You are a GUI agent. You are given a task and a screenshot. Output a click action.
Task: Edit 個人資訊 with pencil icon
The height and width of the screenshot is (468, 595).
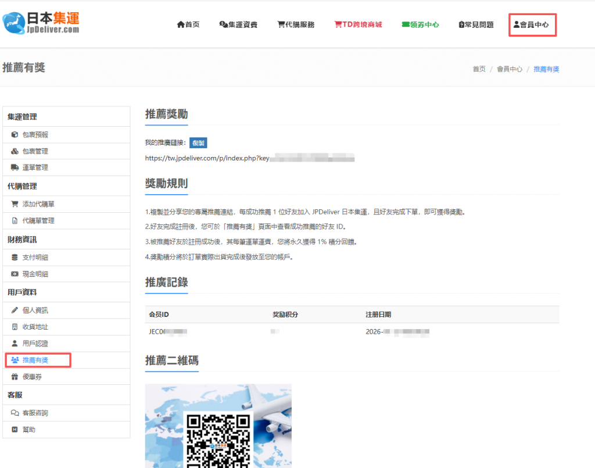[x=35, y=310]
